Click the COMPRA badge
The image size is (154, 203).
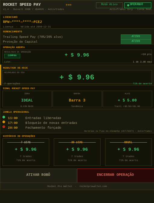click(x=12, y=56)
